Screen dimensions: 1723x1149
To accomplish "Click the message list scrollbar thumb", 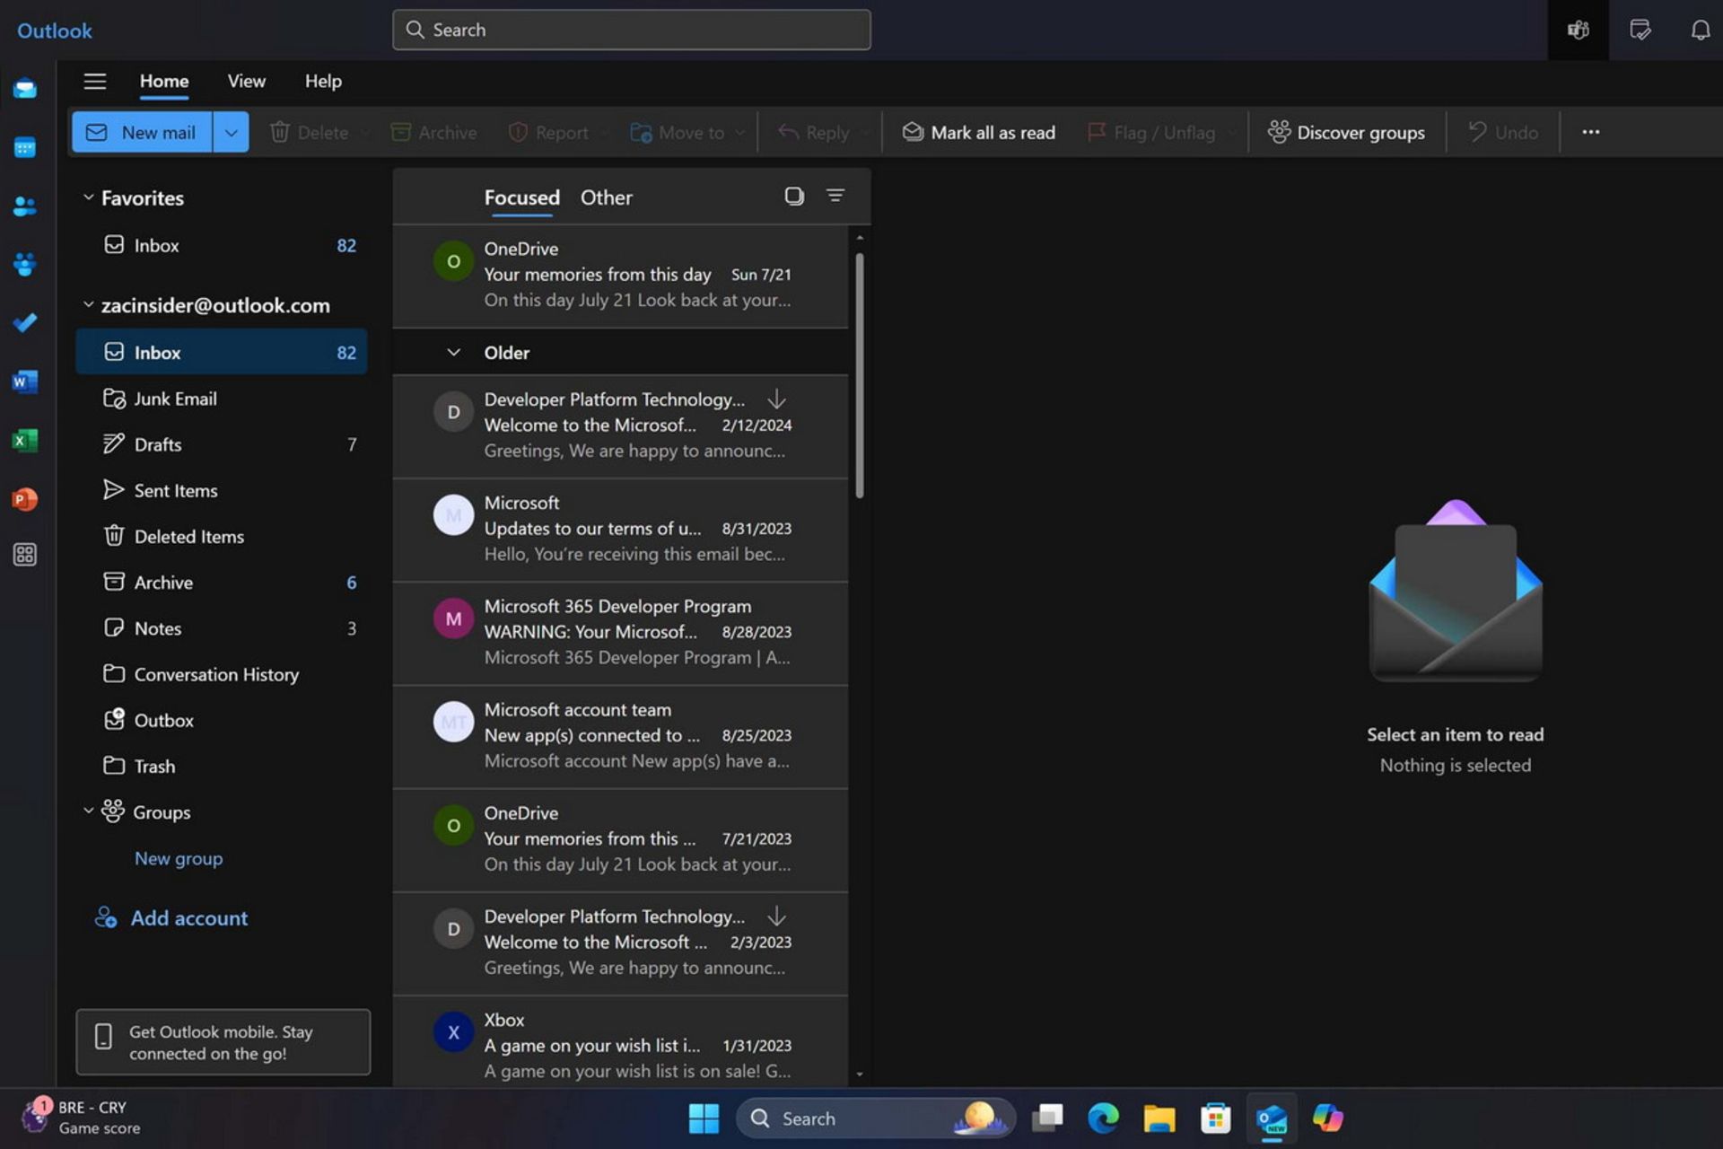I will pos(859,375).
